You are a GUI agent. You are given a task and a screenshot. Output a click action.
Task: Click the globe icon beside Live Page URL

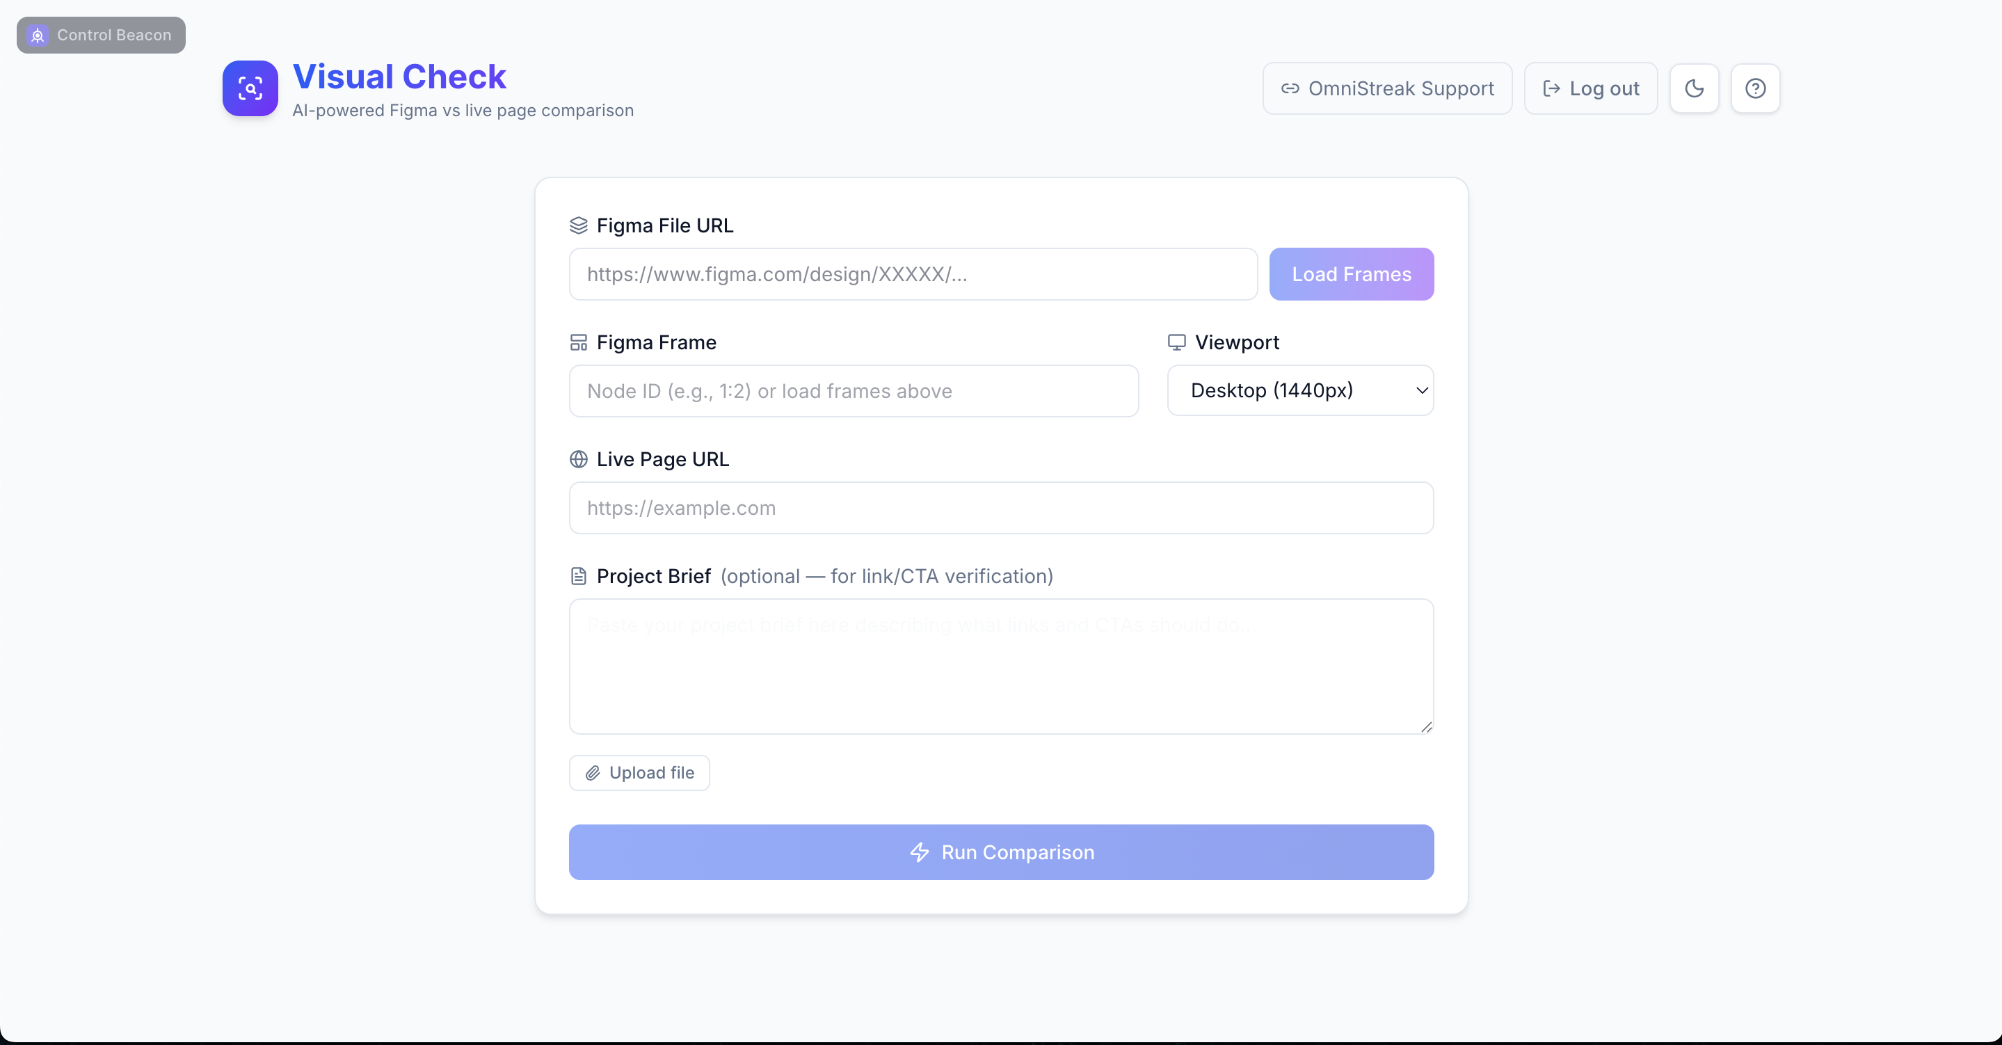(578, 459)
